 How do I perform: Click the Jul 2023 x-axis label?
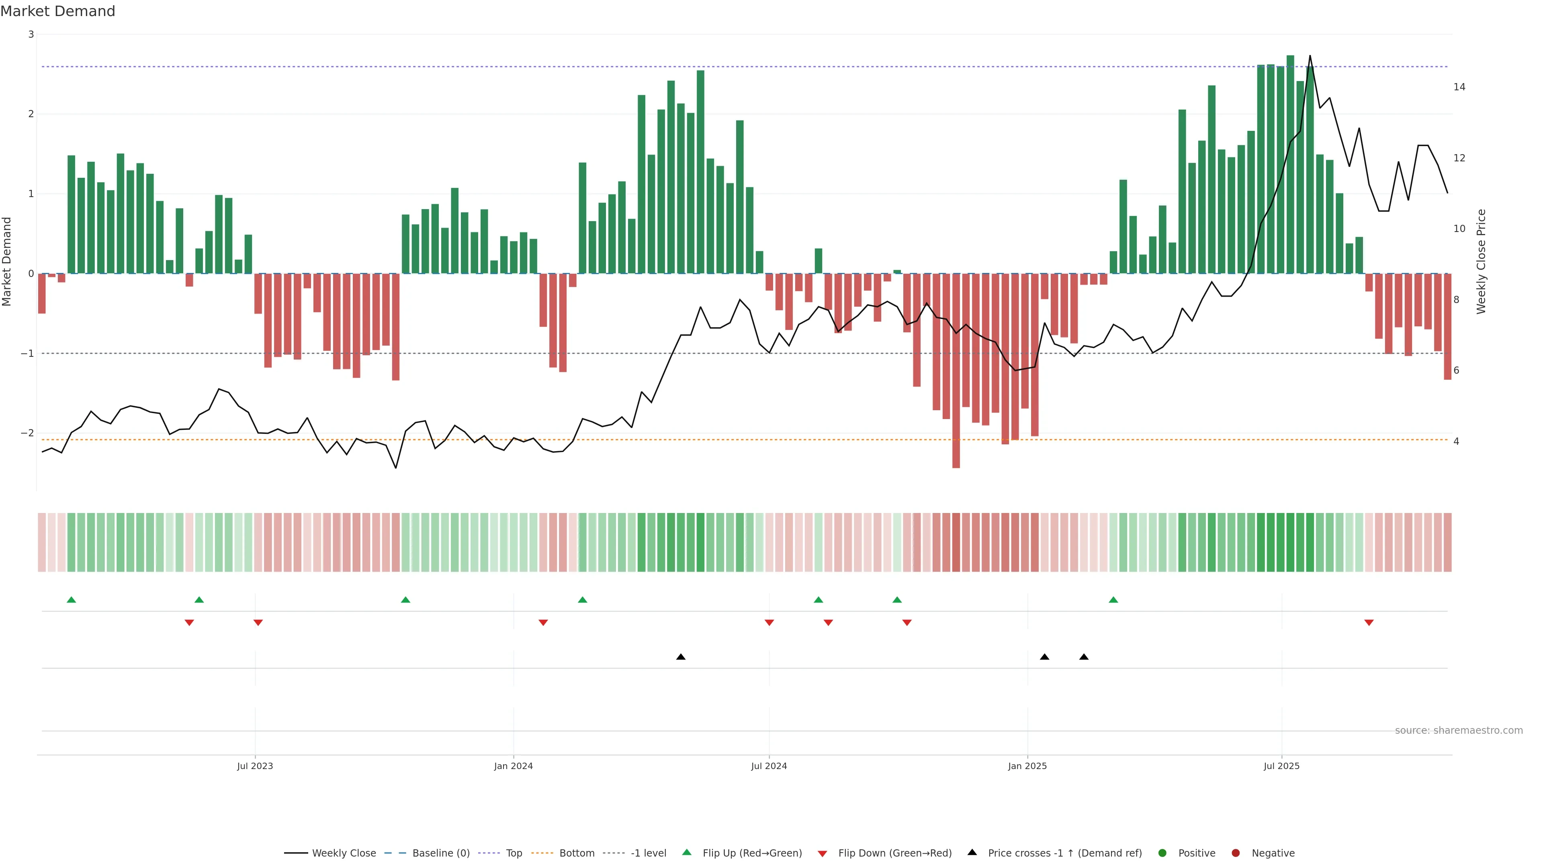tap(255, 766)
